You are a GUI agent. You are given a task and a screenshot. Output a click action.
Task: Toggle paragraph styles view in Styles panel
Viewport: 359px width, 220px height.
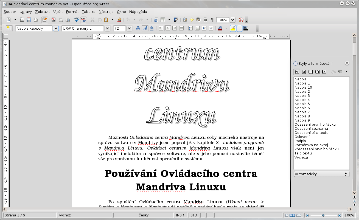tap(297, 72)
